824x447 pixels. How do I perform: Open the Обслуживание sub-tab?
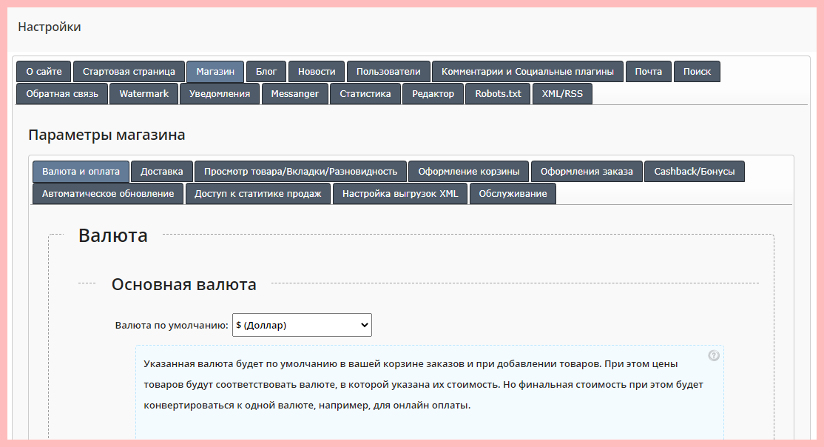(x=513, y=194)
